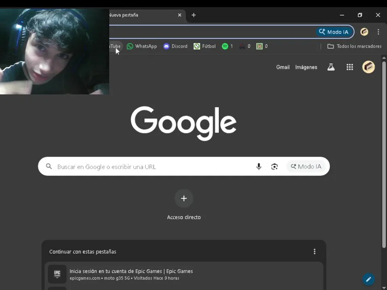Start voice search with microphone icon
387x290 pixels.
(259, 167)
